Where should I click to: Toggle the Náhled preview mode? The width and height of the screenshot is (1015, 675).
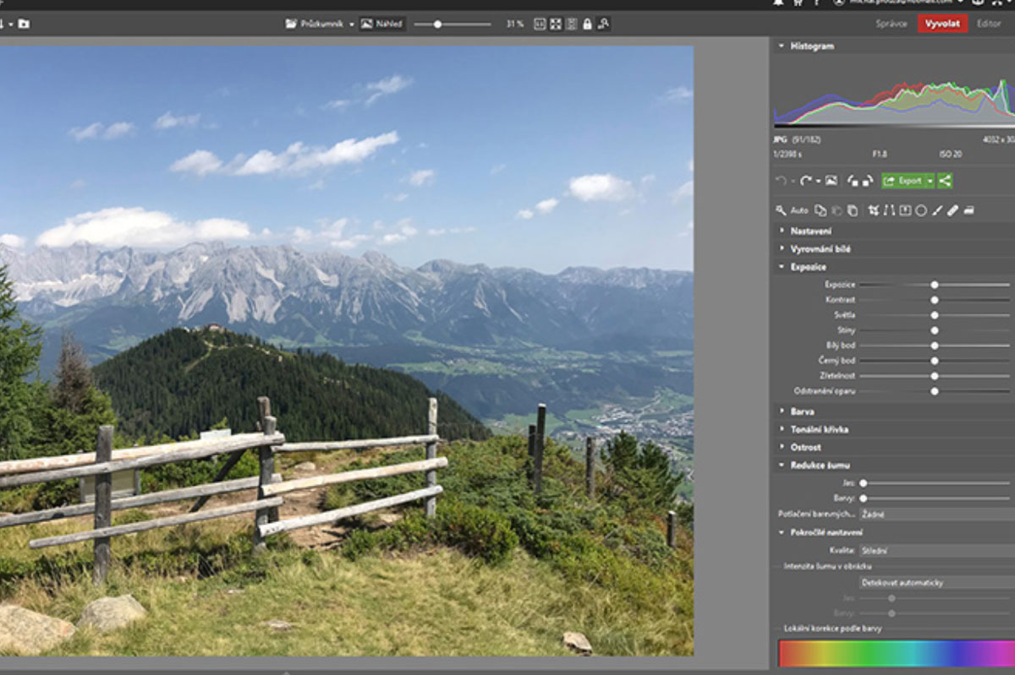[381, 24]
